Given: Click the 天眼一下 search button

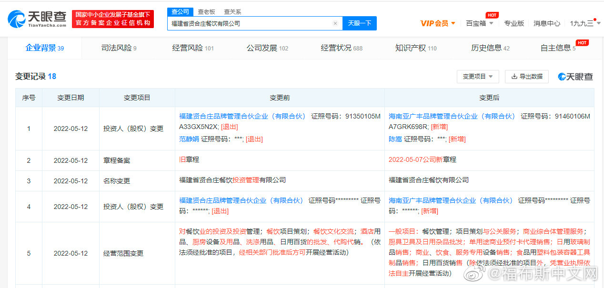Looking at the screenshot, I should (360, 23).
